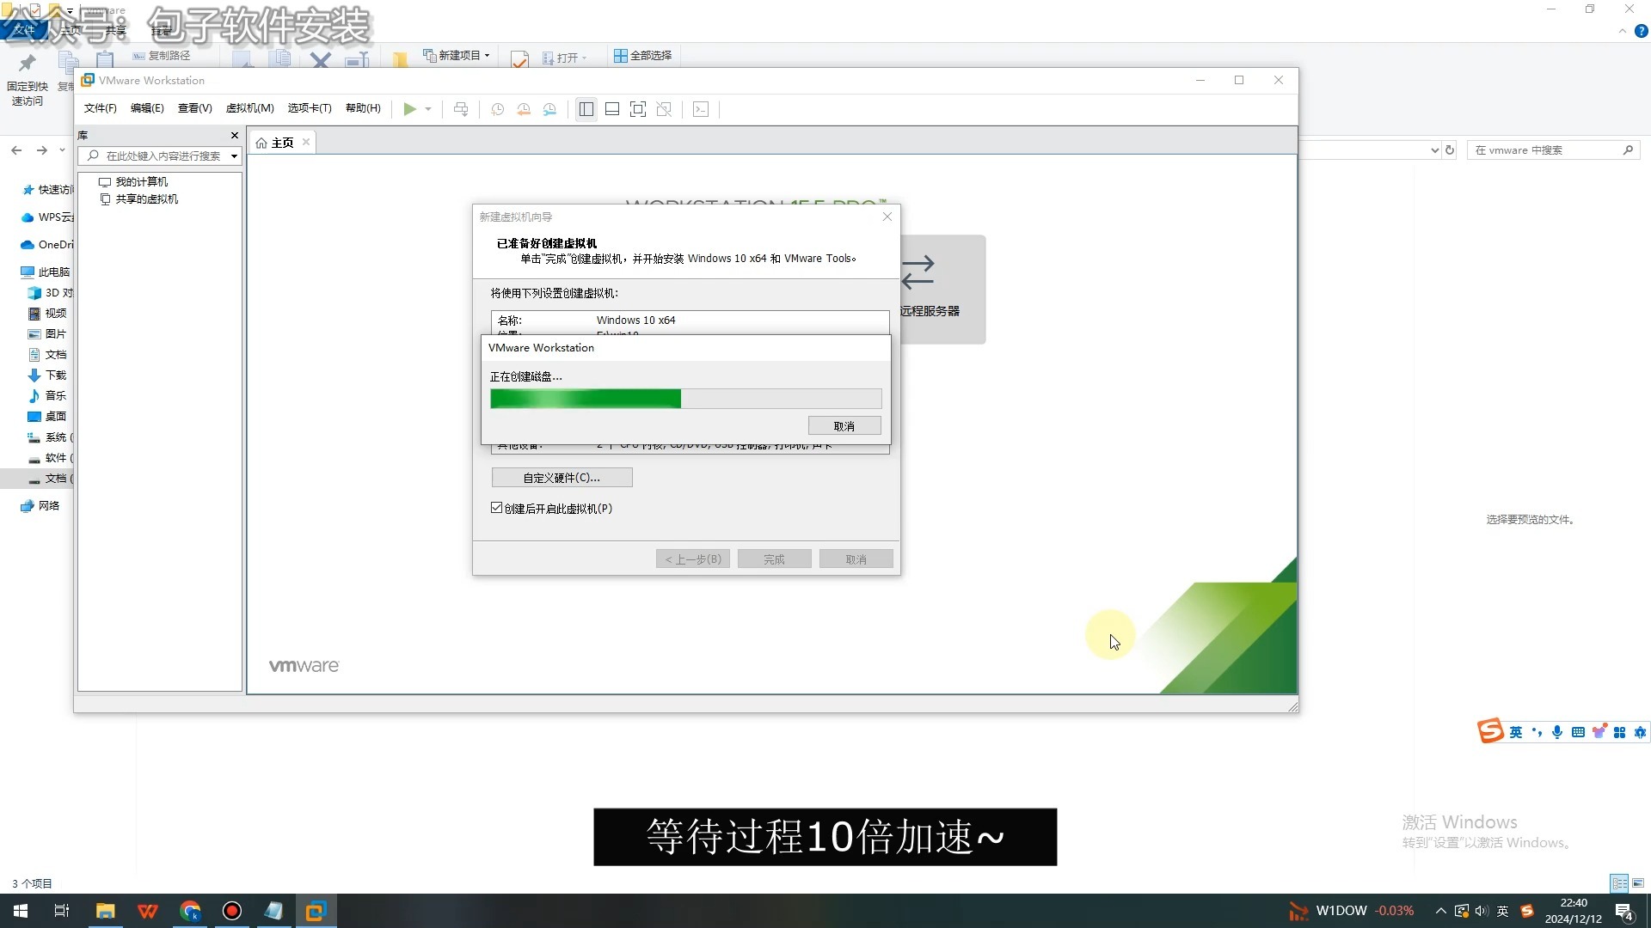Click the VMware Workstation taskbar icon
The image size is (1651, 928).
316,911
